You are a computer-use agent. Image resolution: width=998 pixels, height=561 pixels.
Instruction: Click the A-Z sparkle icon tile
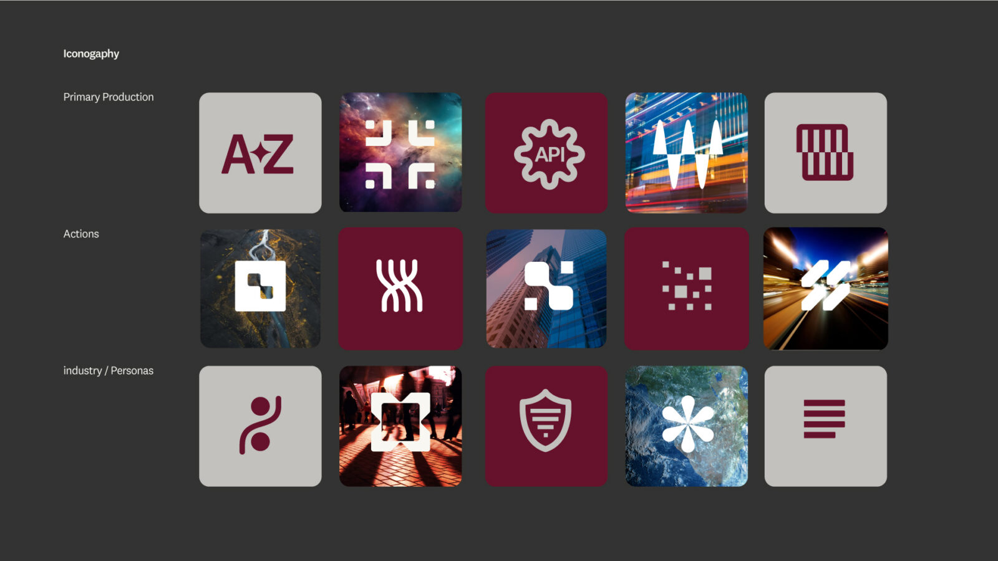coord(260,153)
